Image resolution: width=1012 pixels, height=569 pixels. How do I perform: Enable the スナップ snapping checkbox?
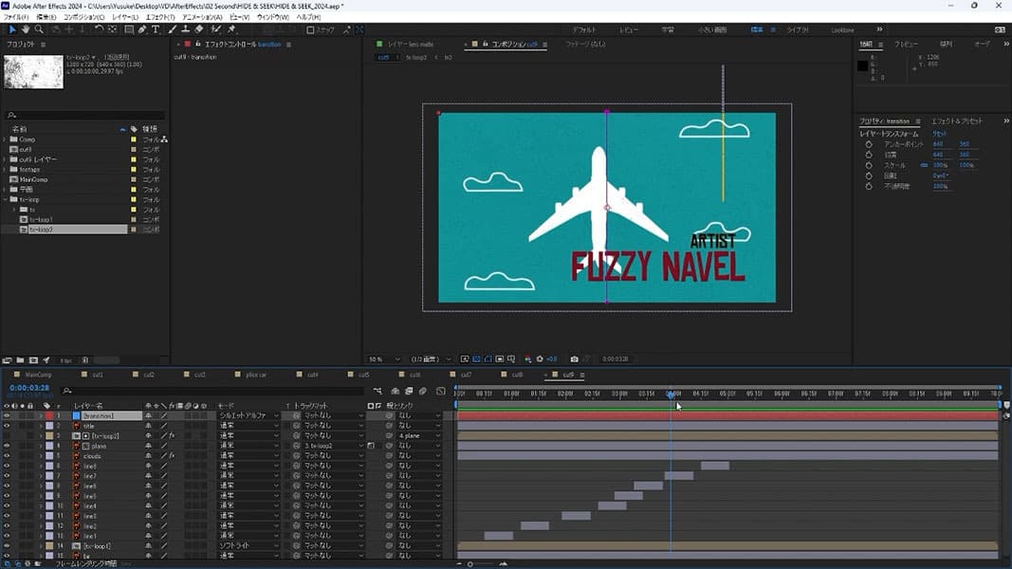pyautogui.click(x=310, y=30)
